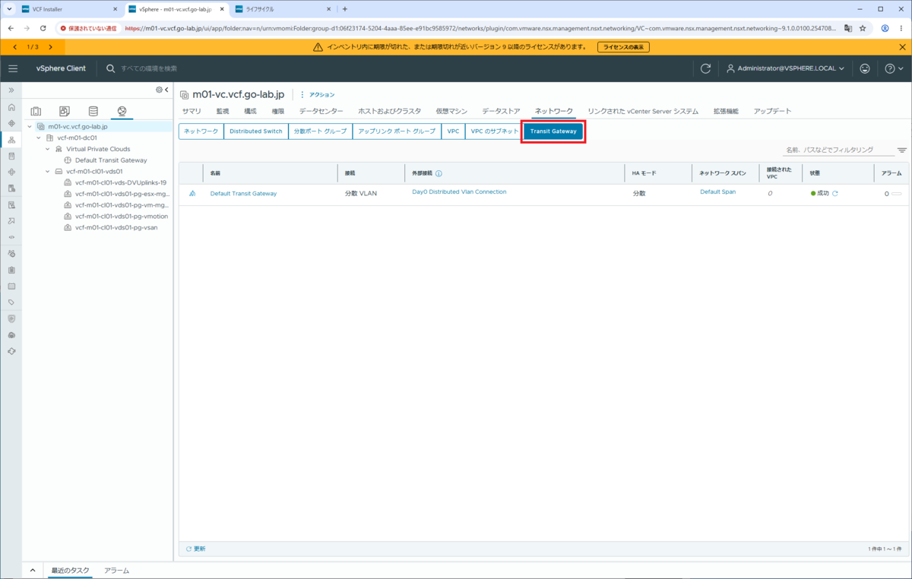Image resolution: width=912 pixels, height=579 pixels.
Task: Dismiss the orange license warning banner
Action: click(x=902, y=47)
